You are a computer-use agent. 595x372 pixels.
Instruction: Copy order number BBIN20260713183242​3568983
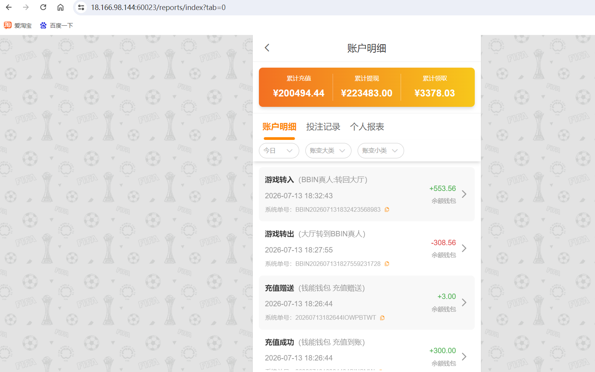tap(387, 209)
